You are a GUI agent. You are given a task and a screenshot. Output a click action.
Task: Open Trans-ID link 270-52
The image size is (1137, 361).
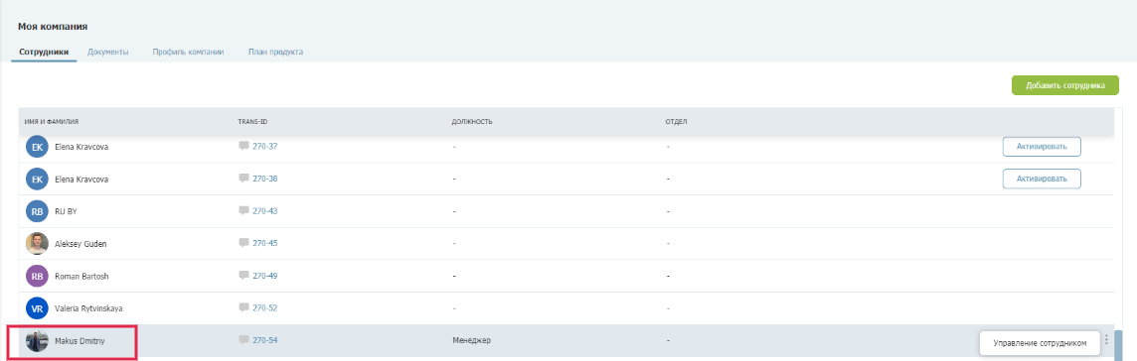coord(264,308)
